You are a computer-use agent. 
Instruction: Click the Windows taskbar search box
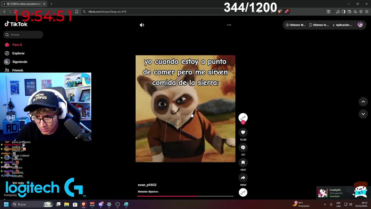click(x=32, y=204)
